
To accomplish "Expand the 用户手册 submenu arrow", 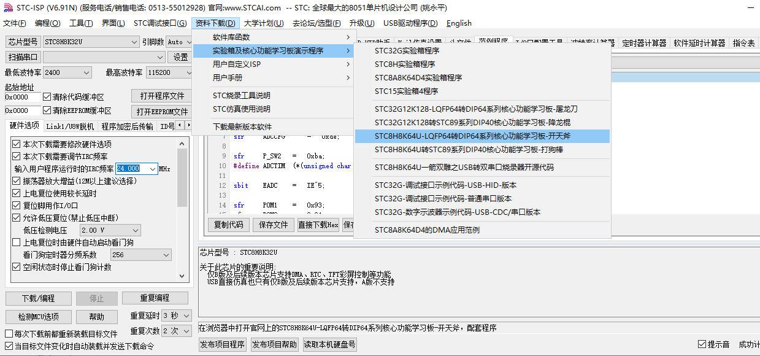I will pos(348,78).
